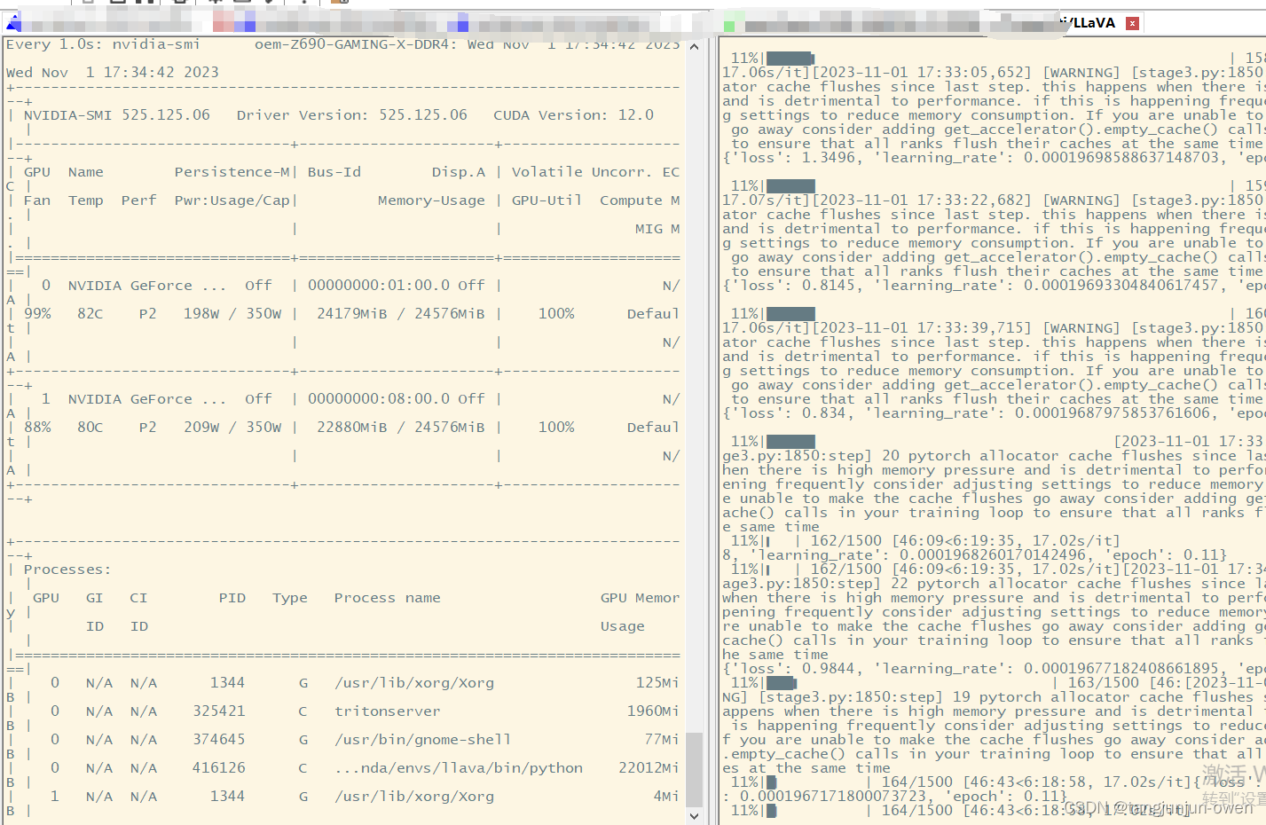Click PID '325421' in process list
Image resolution: width=1266 pixels, height=825 pixels.
219,711
